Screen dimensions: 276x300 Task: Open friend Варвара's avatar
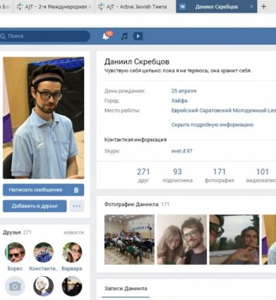point(72,253)
